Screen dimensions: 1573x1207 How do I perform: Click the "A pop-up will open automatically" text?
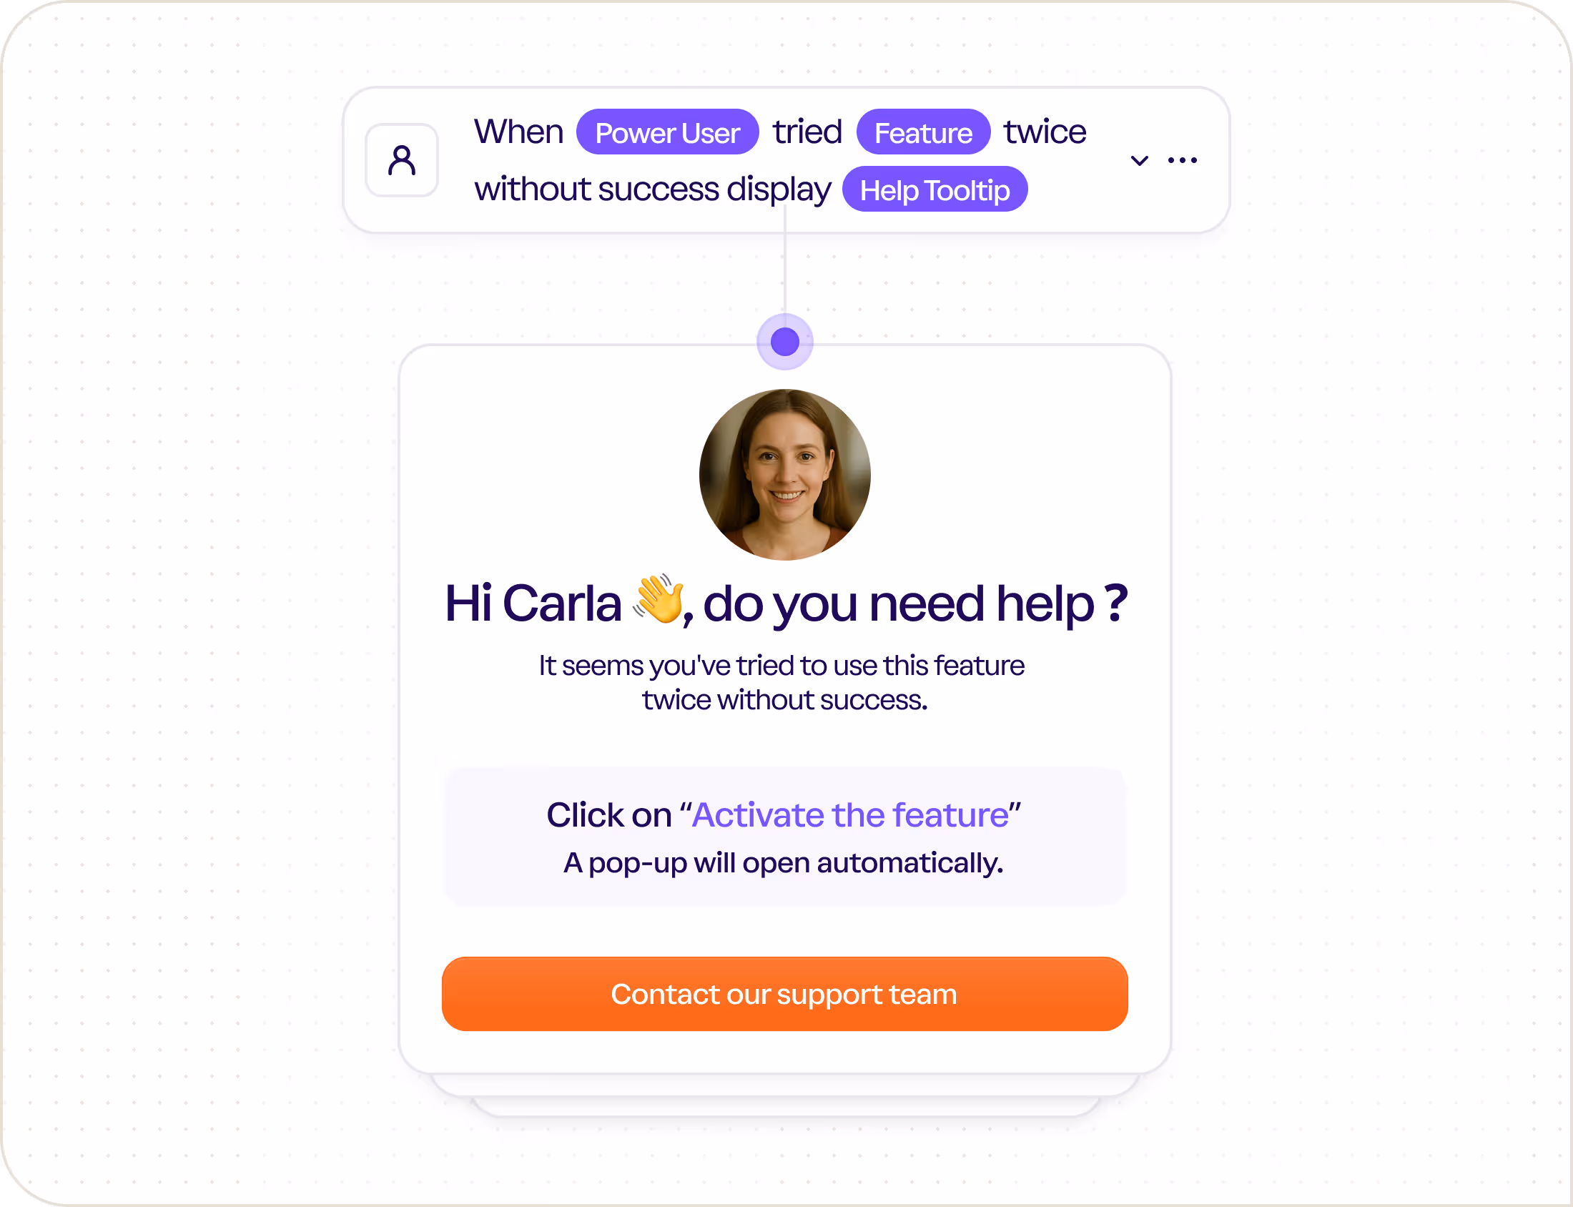[x=783, y=863]
